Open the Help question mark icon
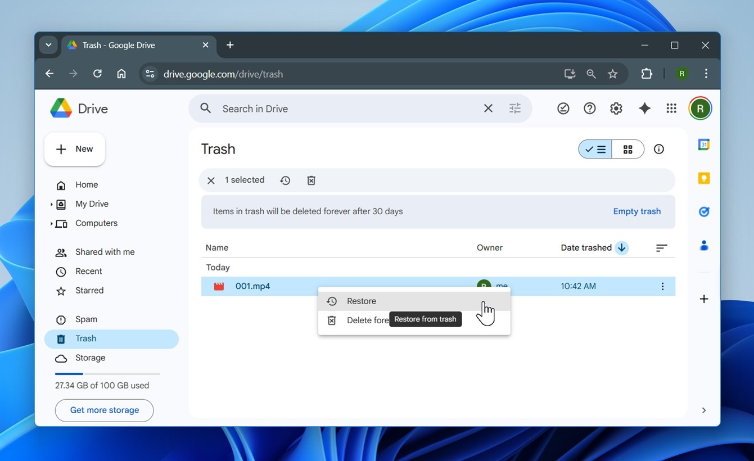 [x=589, y=109]
